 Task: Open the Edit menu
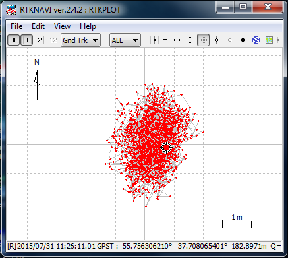(38, 26)
